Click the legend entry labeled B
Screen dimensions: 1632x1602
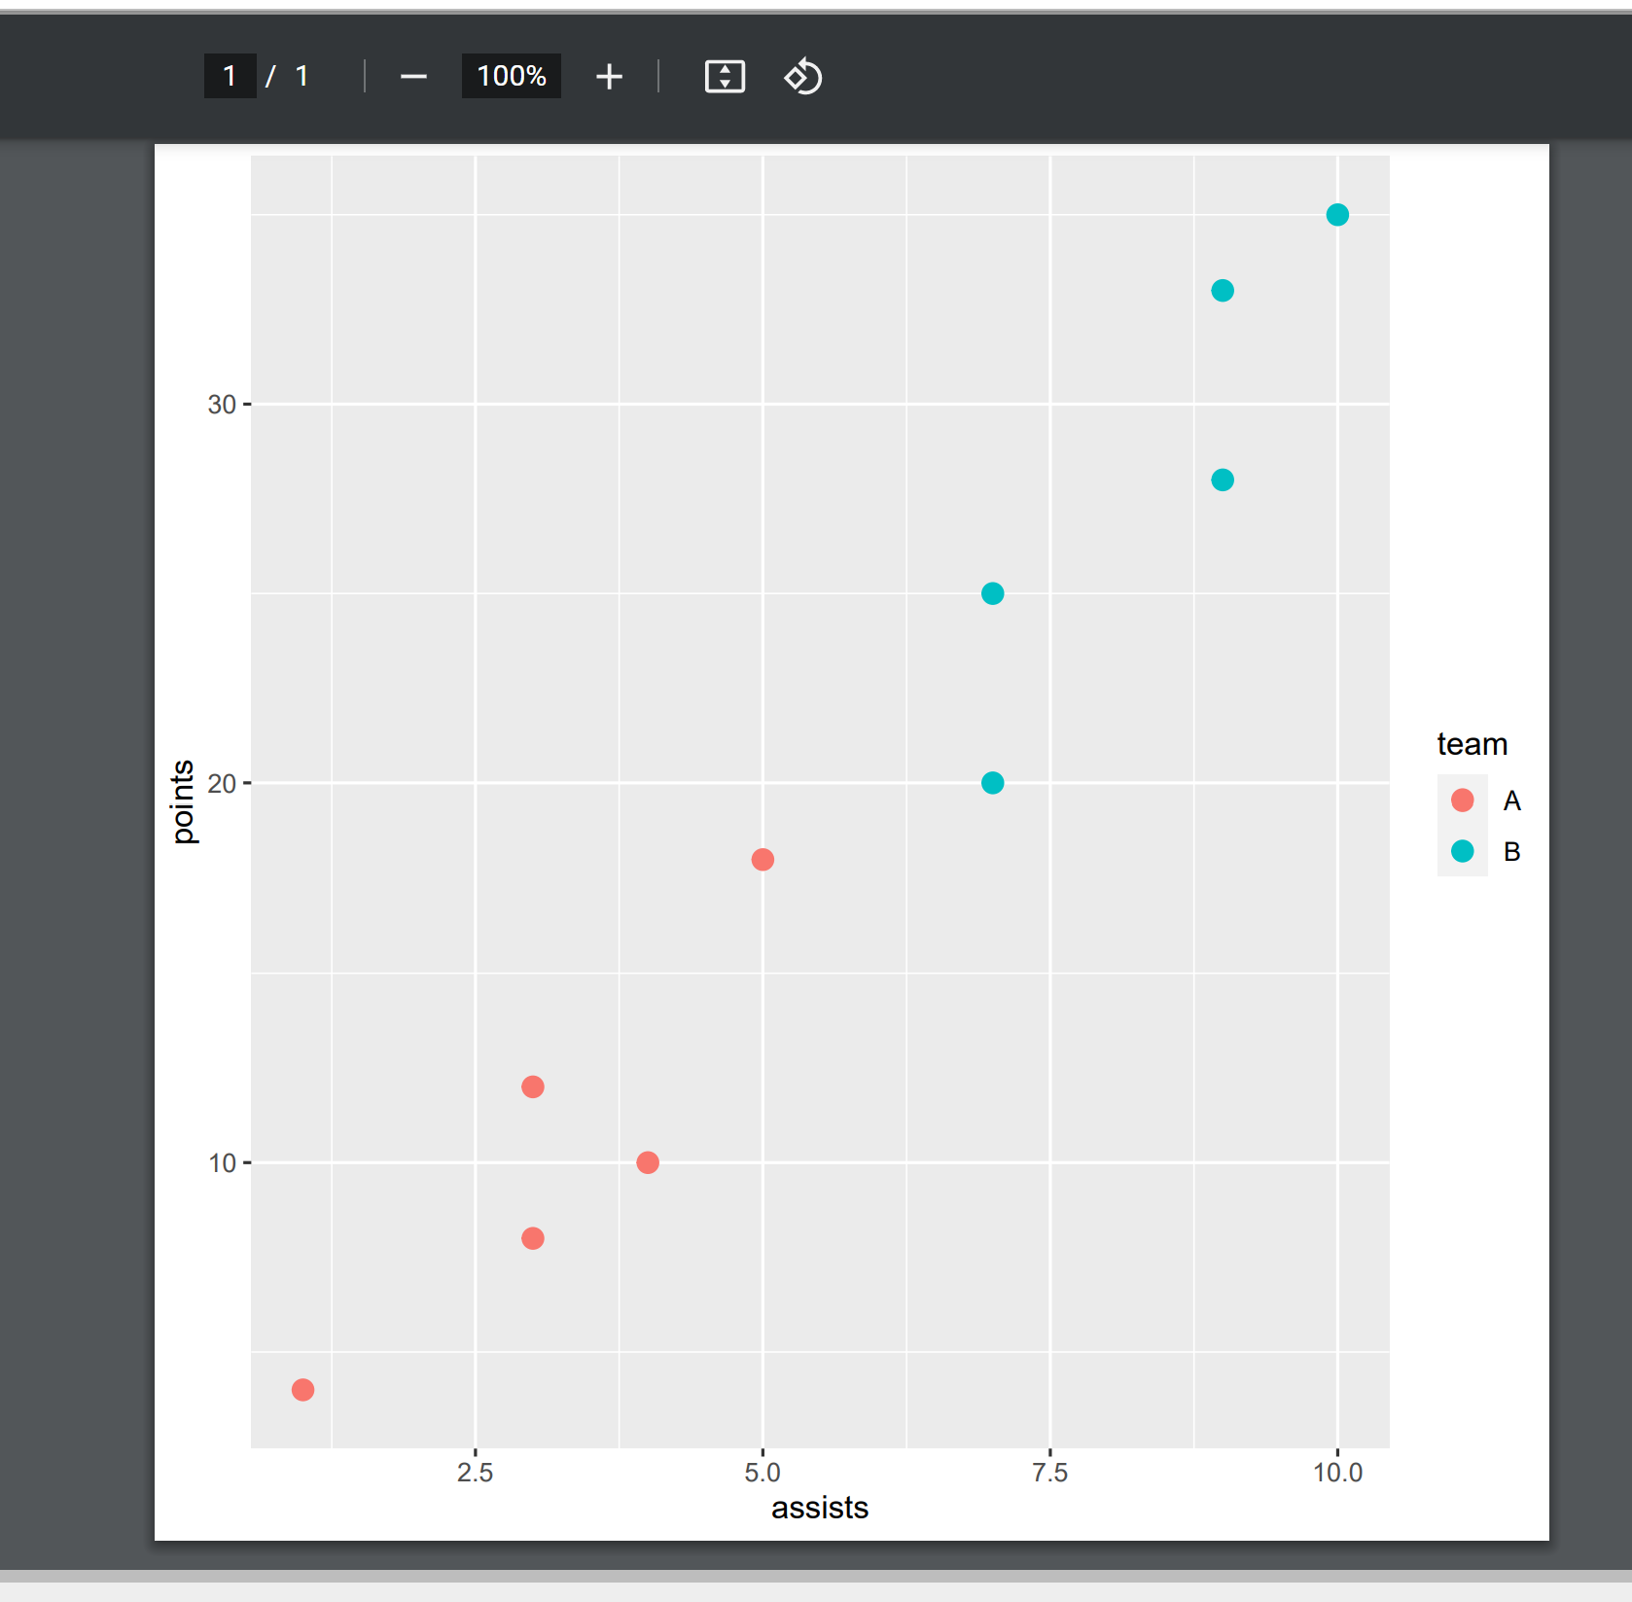coord(1511,851)
